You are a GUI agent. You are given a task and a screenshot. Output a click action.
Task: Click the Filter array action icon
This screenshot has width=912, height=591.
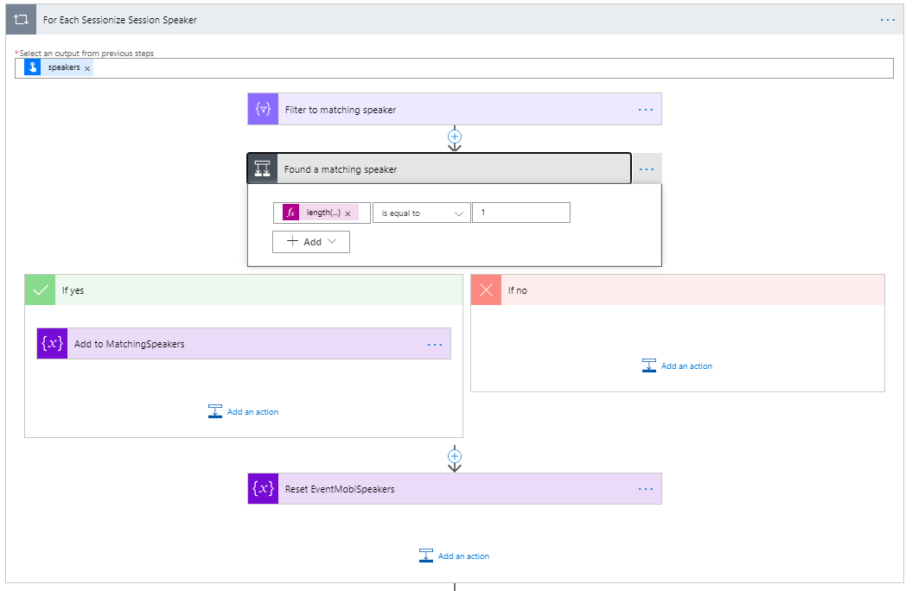tap(263, 109)
